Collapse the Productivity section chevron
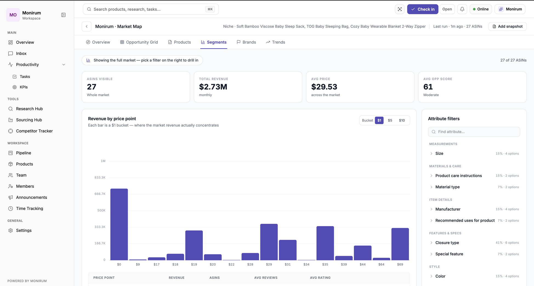 click(64, 65)
